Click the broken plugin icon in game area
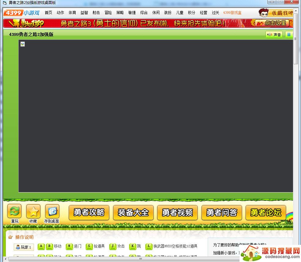Image resolution: width=301 pixels, height=262 pixels. tap(23, 44)
